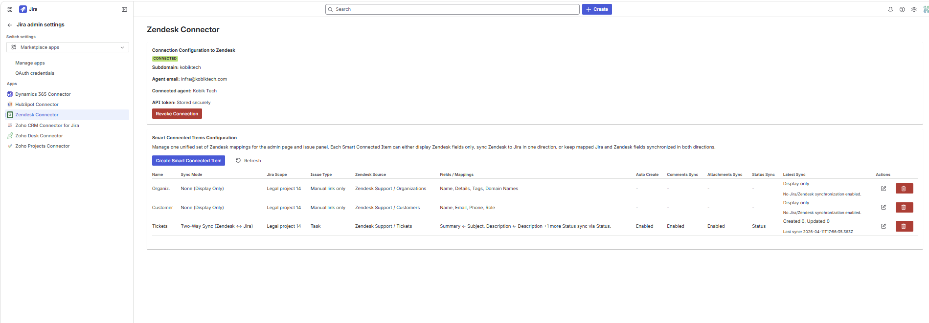Open the user profile avatar
Screen dimensions: 929x323
point(926,9)
